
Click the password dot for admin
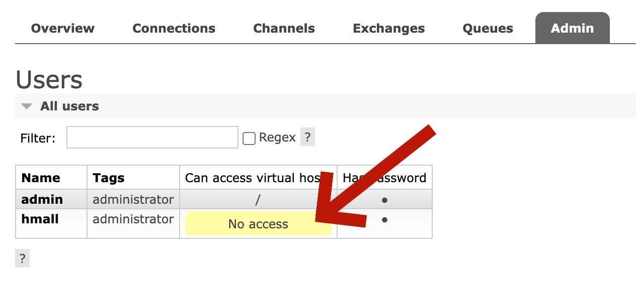tap(384, 200)
